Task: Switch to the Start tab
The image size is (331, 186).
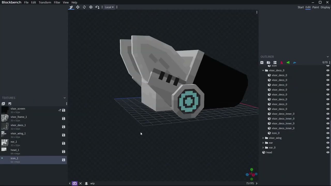Action: 300,7
